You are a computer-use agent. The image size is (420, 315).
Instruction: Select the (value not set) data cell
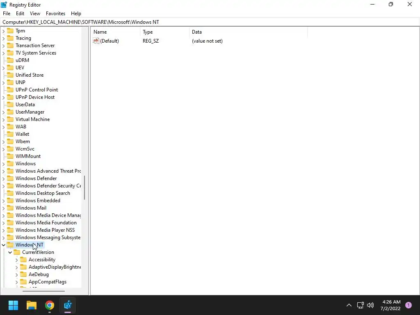point(207,41)
